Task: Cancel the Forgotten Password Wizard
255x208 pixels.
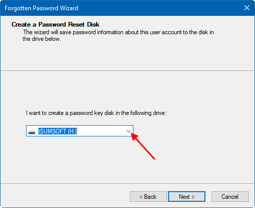Action: point(230,197)
